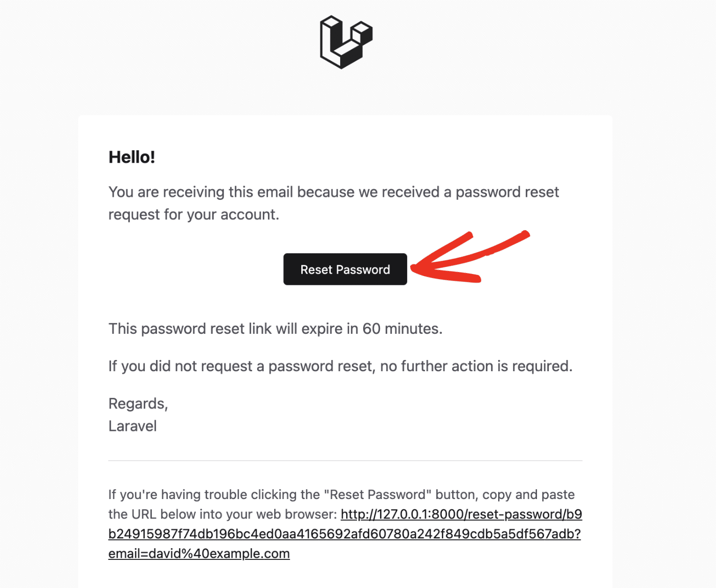Screen dimensions: 716x588
Task: Click the Reset Password button label text
Action: pyautogui.click(x=345, y=269)
